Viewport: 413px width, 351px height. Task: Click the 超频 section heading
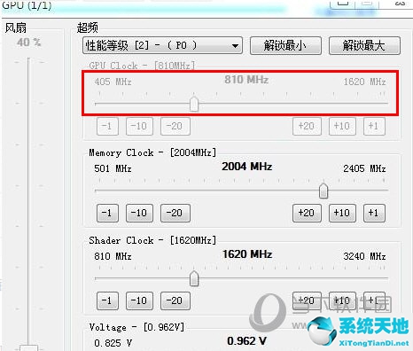(x=87, y=27)
